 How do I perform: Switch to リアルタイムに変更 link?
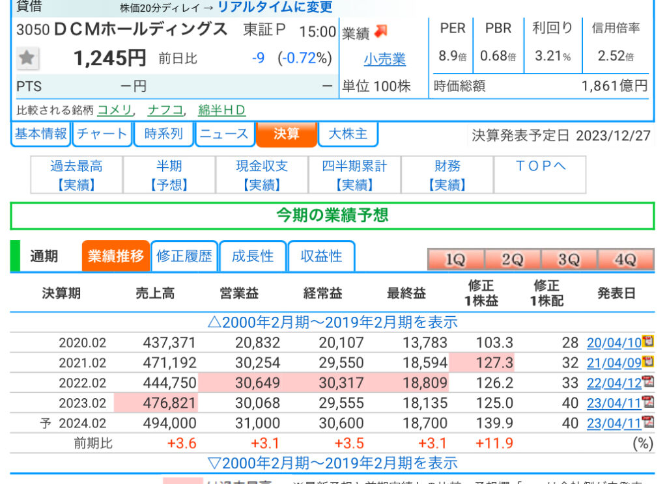275,7
